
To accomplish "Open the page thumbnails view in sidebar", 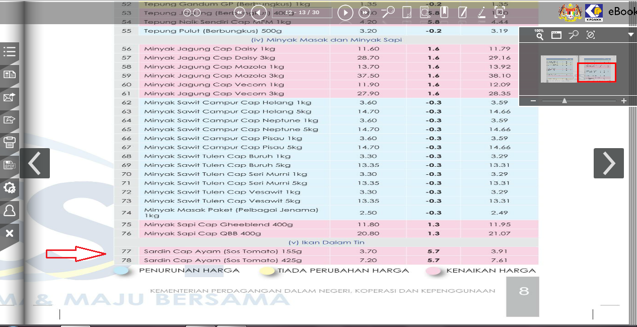I will [10, 75].
